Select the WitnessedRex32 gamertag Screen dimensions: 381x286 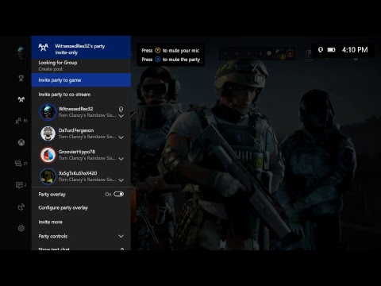pos(75,109)
